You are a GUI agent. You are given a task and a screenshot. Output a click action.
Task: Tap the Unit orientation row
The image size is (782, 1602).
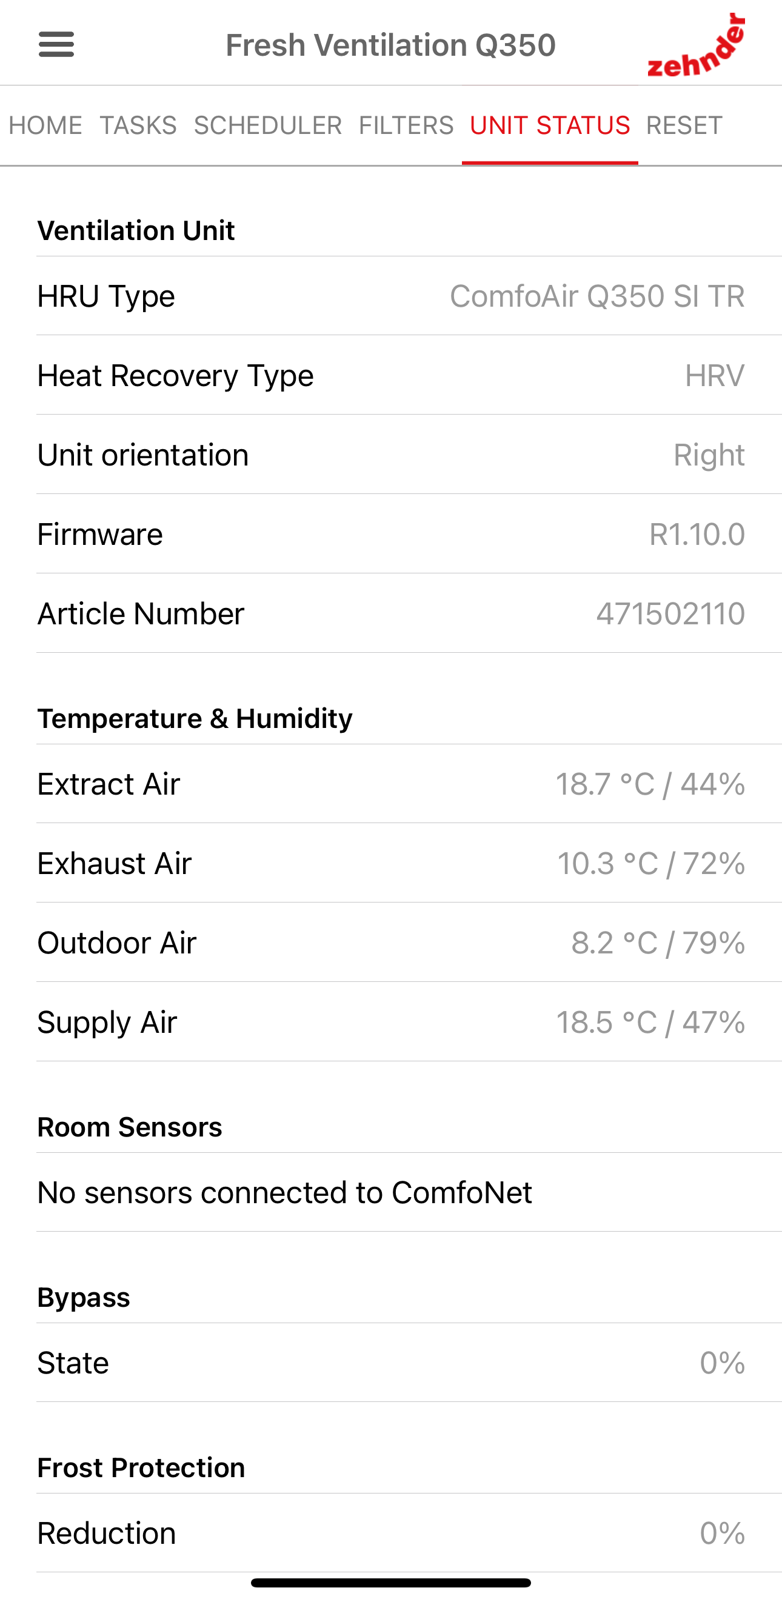(390, 455)
